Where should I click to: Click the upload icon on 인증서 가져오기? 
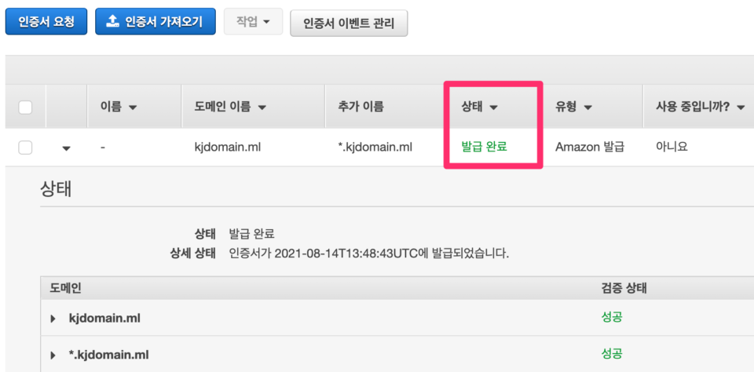pyautogui.click(x=112, y=20)
